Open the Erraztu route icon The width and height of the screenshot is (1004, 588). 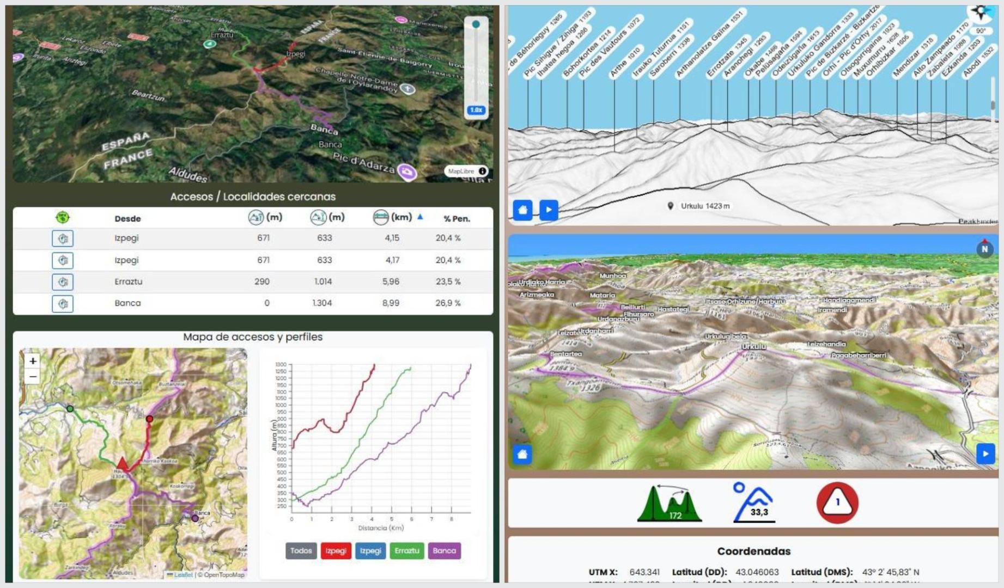tap(63, 282)
